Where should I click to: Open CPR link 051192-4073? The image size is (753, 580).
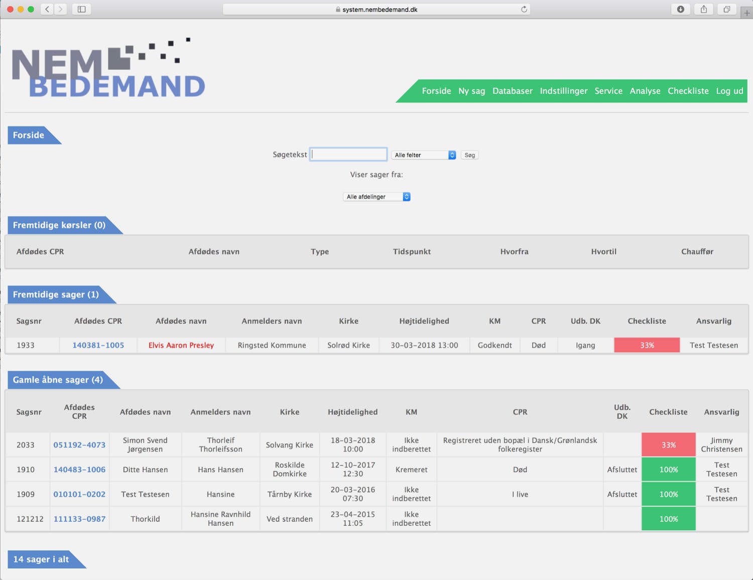79,445
